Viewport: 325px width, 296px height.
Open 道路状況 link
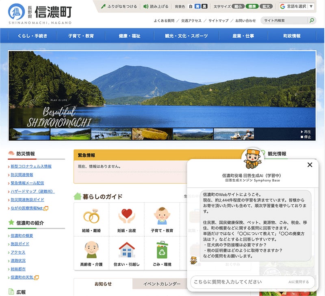(x=18, y=261)
